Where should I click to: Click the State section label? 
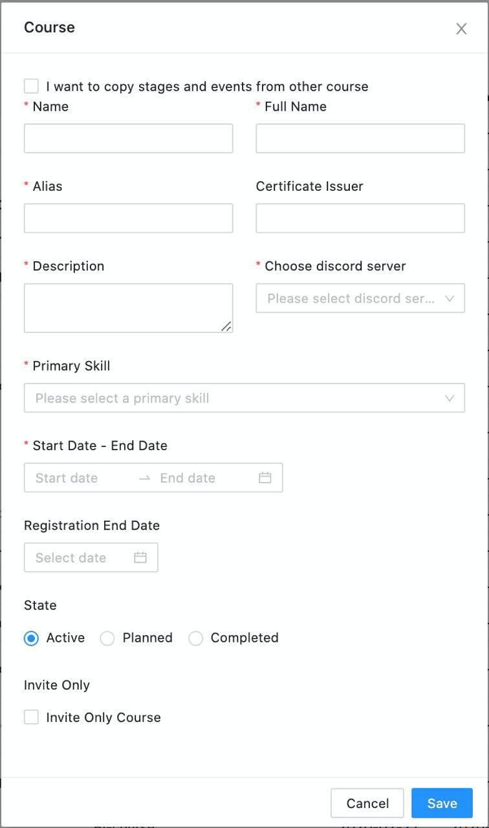click(x=39, y=605)
